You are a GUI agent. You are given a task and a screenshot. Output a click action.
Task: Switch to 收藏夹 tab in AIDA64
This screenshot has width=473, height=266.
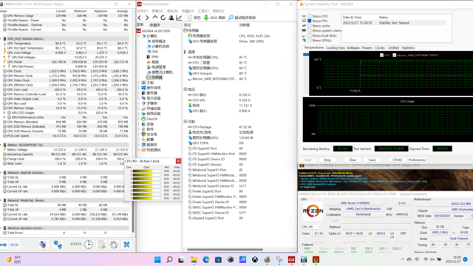coord(154,24)
